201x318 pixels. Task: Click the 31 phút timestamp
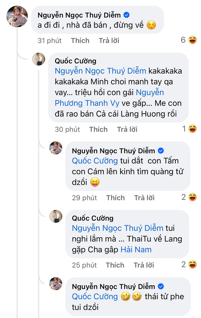tap(49, 41)
